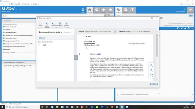Screen dimensions: 195x109
Task: Open the Windows Start menu
Action: [2, 107]
